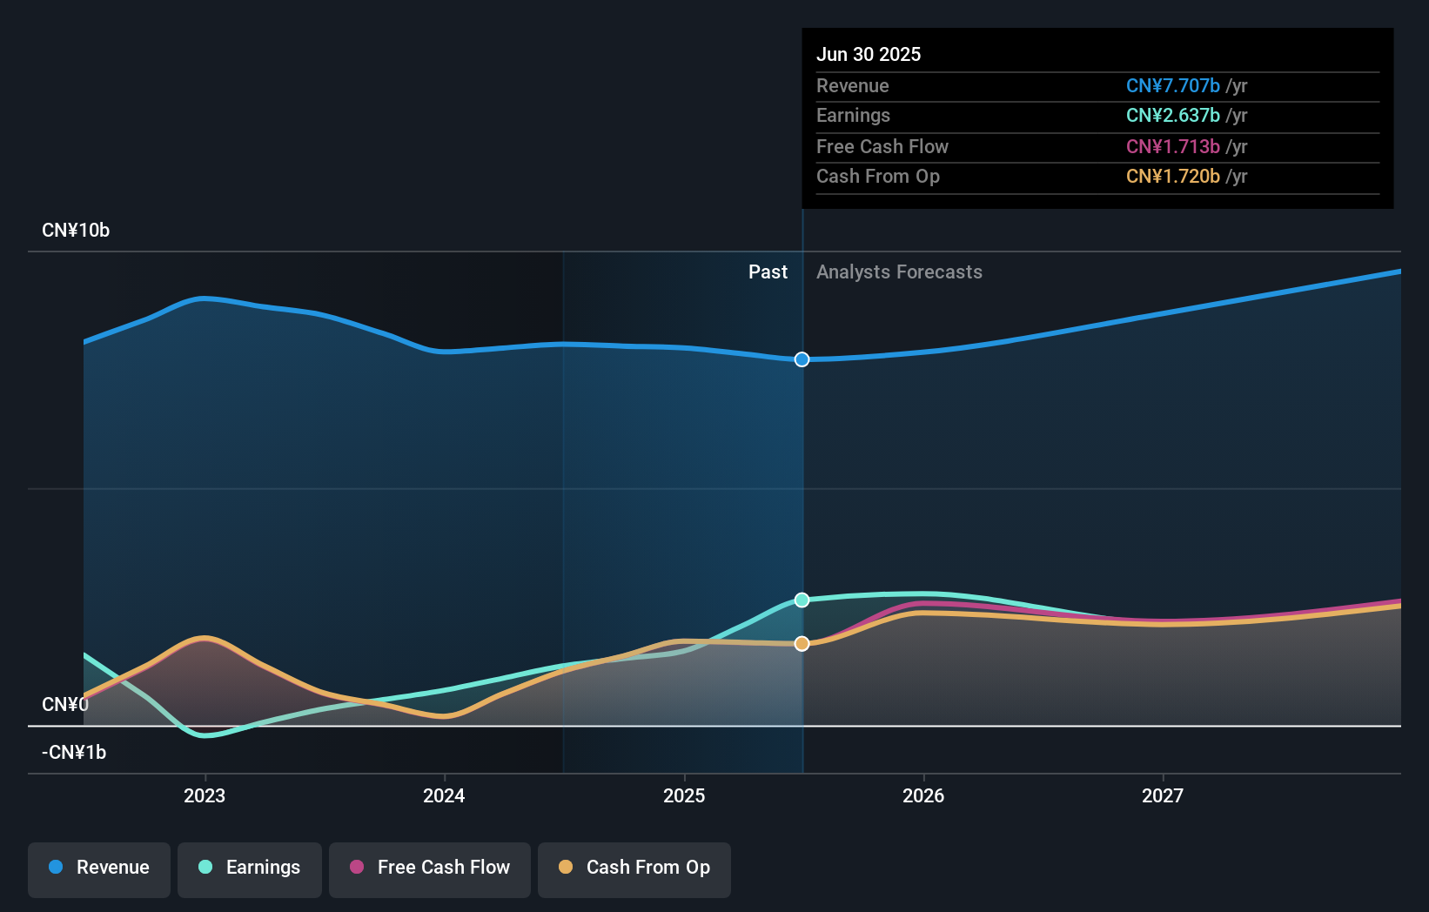Click the blue Revenue legend dot
This screenshot has height=912, width=1429.
click(x=57, y=868)
